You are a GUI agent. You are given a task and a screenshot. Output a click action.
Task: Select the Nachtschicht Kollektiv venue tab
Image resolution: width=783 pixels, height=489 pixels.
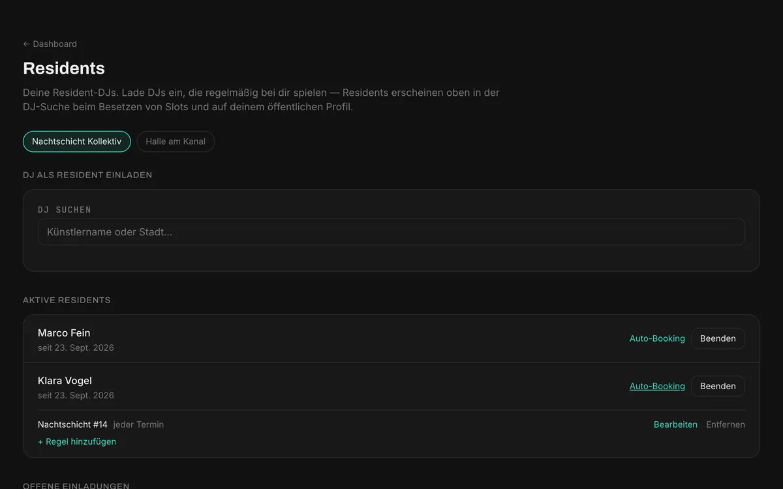tap(77, 141)
